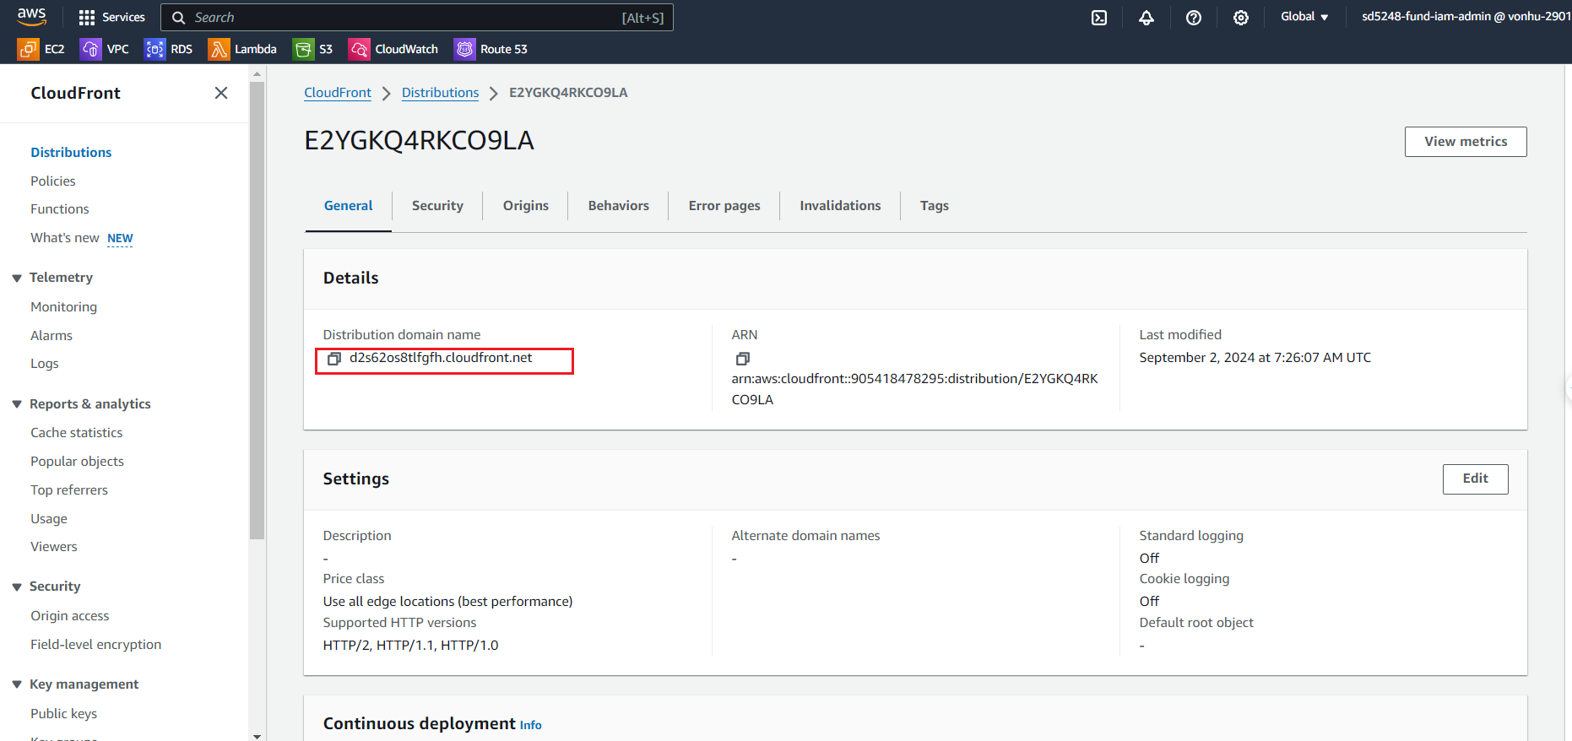Image resolution: width=1572 pixels, height=741 pixels.
Task: Click Edit in the Settings panel
Action: click(1474, 479)
